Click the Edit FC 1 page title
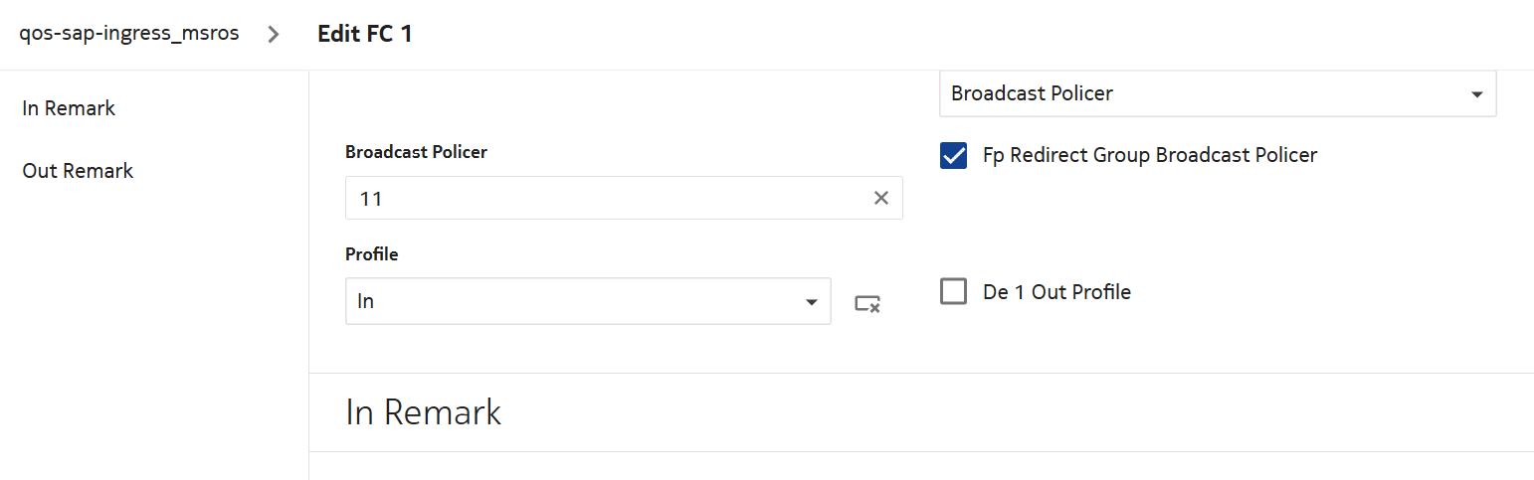1534x480 pixels. pyautogui.click(x=364, y=34)
